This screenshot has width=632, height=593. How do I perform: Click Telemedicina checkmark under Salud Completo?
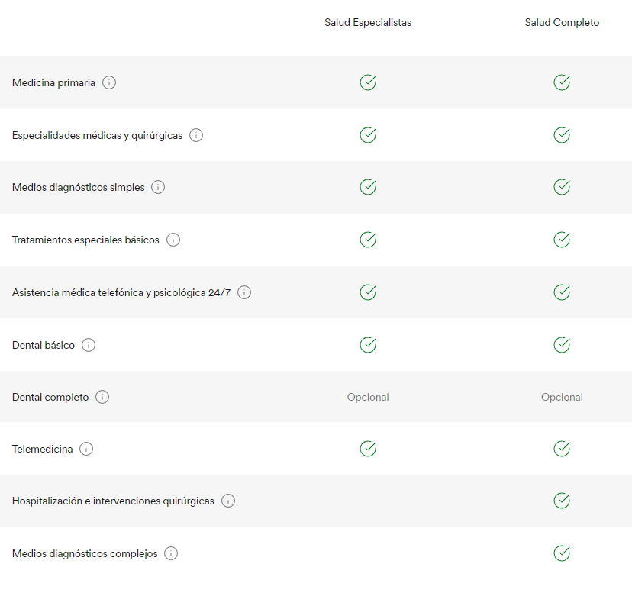click(562, 448)
